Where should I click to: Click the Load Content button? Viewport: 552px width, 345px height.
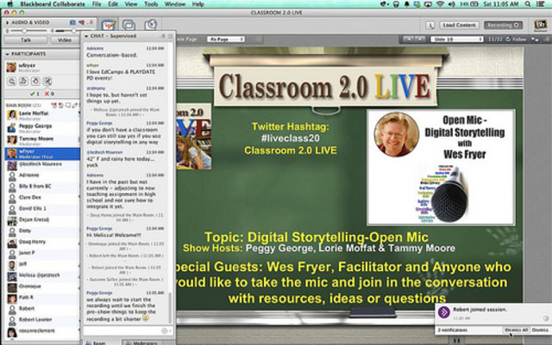coord(459,25)
